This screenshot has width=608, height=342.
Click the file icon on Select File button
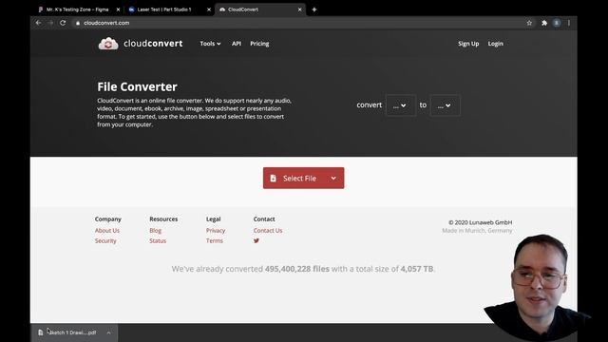click(274, 178)
